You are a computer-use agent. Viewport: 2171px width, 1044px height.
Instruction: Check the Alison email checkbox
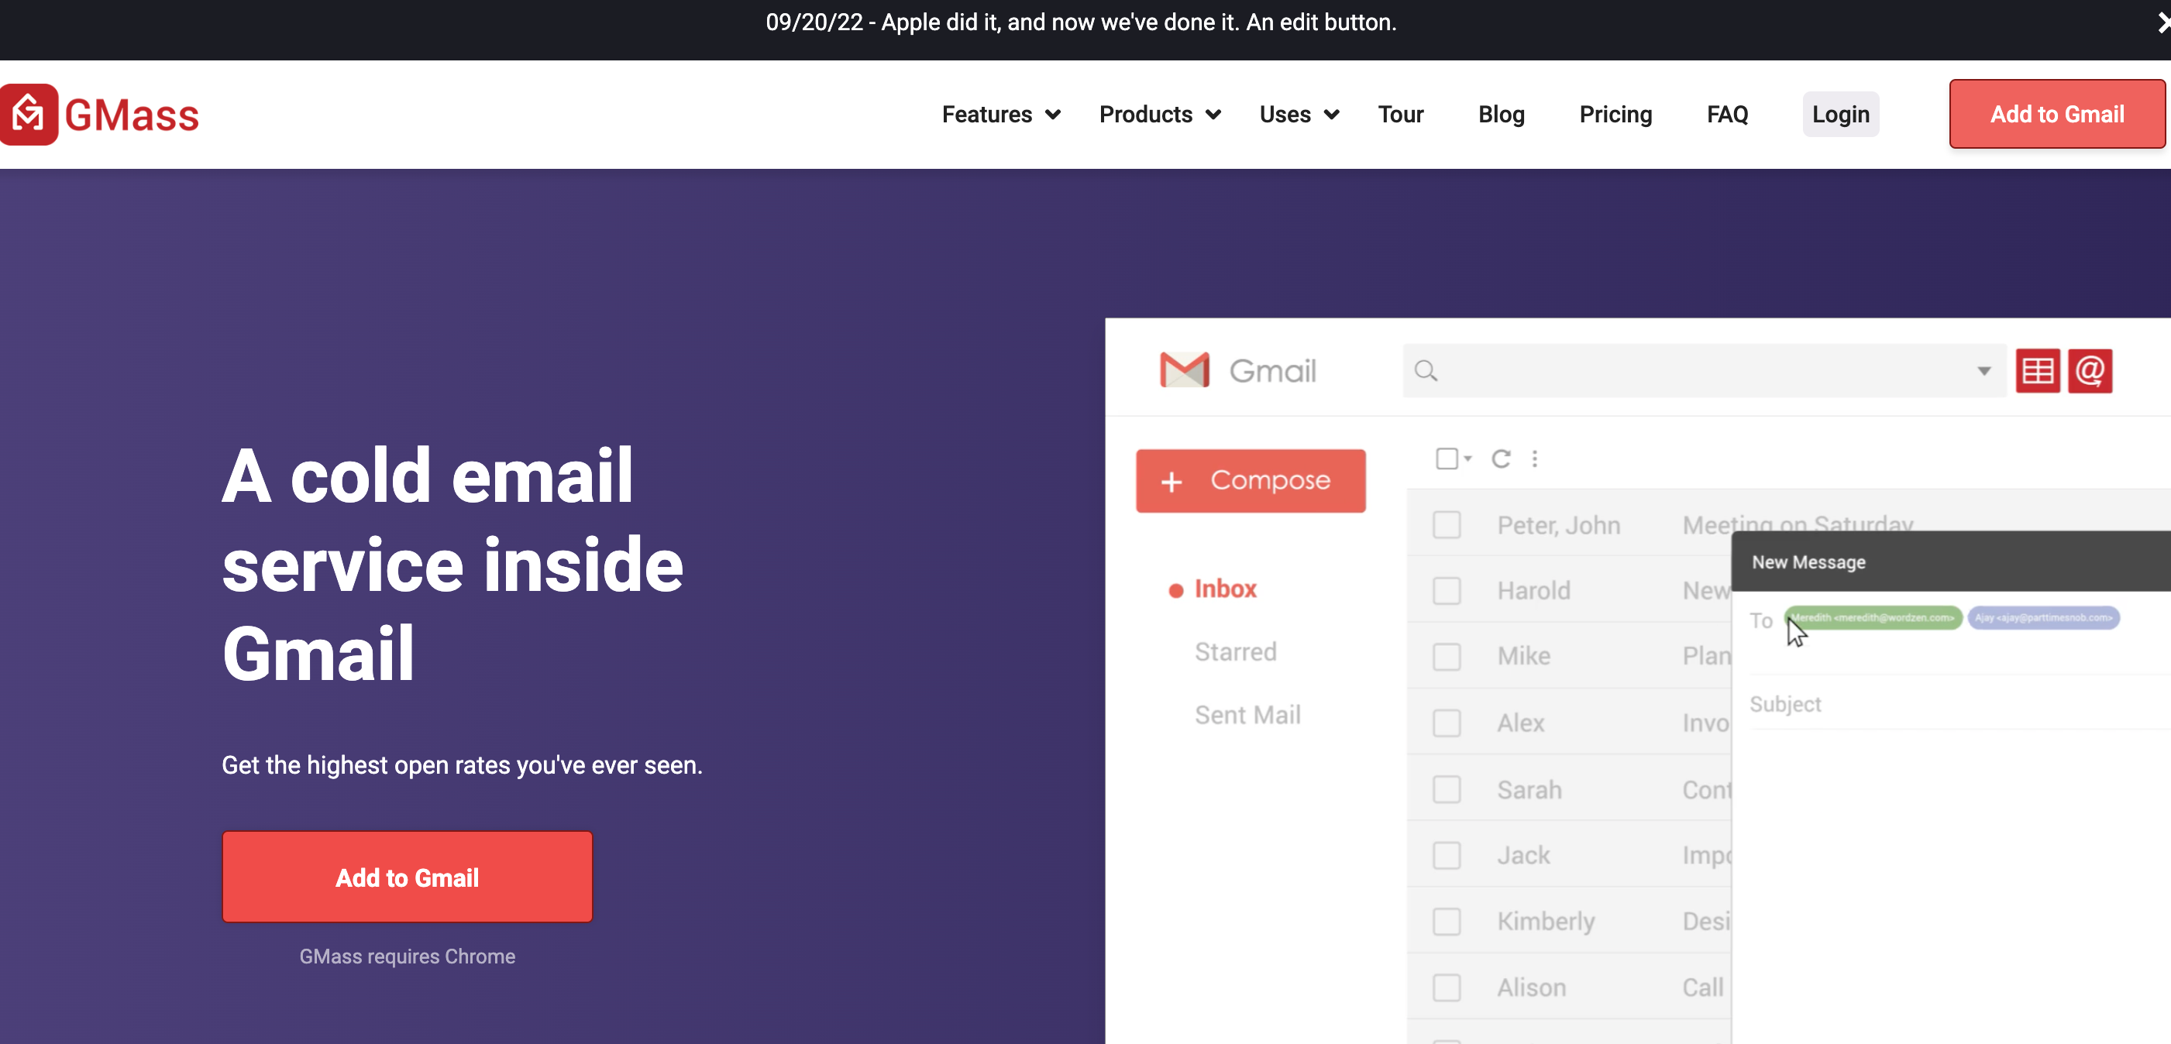1447,987
